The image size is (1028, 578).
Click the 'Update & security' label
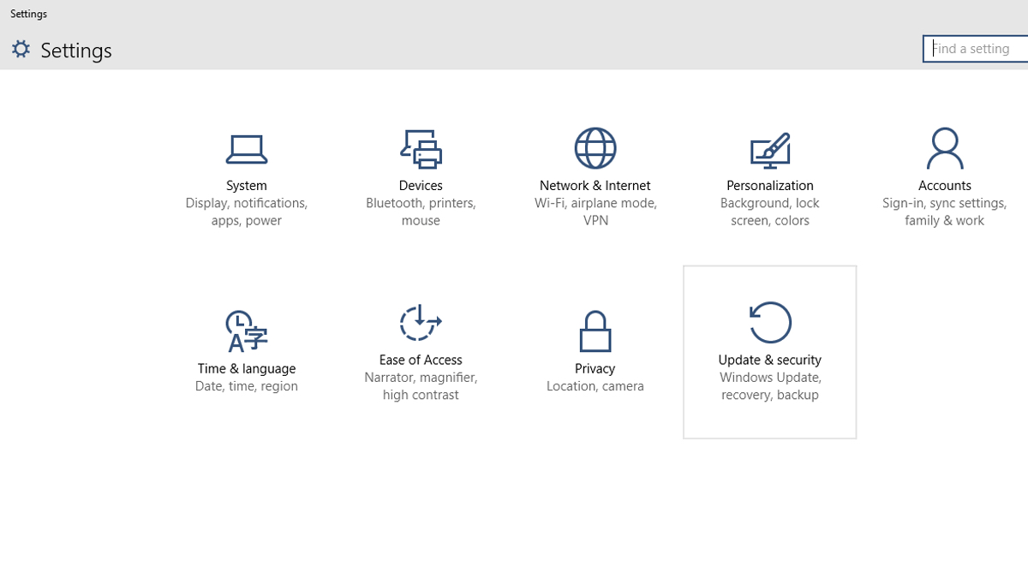[770, 360]
